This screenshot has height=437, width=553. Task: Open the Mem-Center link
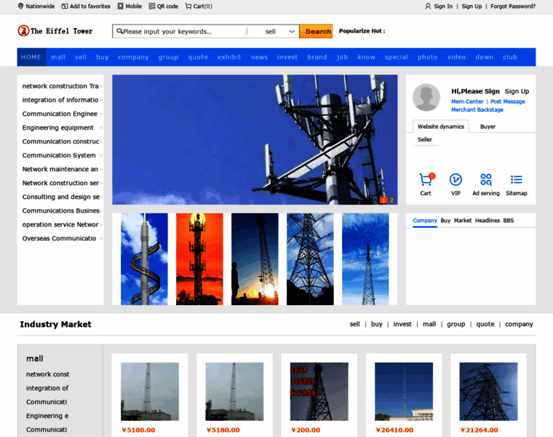click(x=467, y=102)
